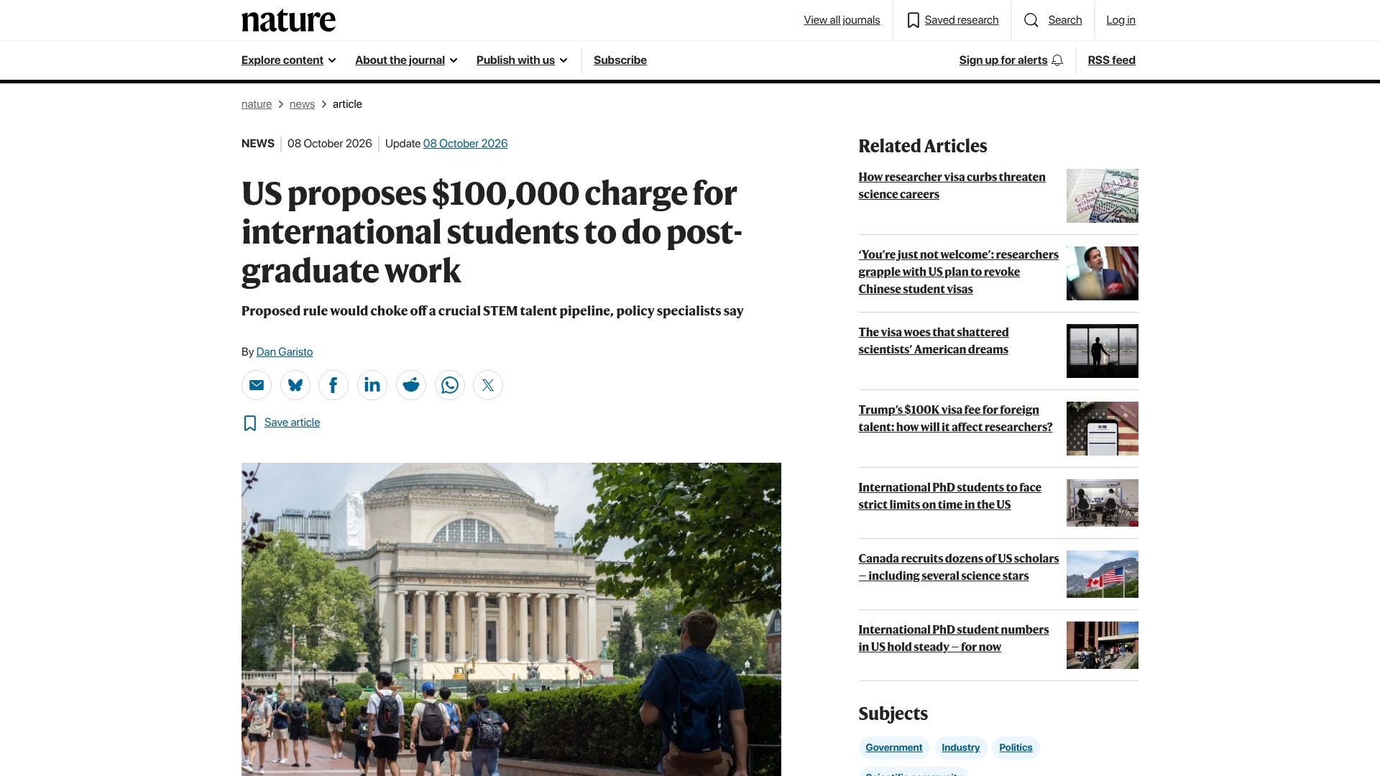Click Sign up for alerts
Image resolution: width=1380 pixels, height=776 pixels.
click(x=1003, y=60)
